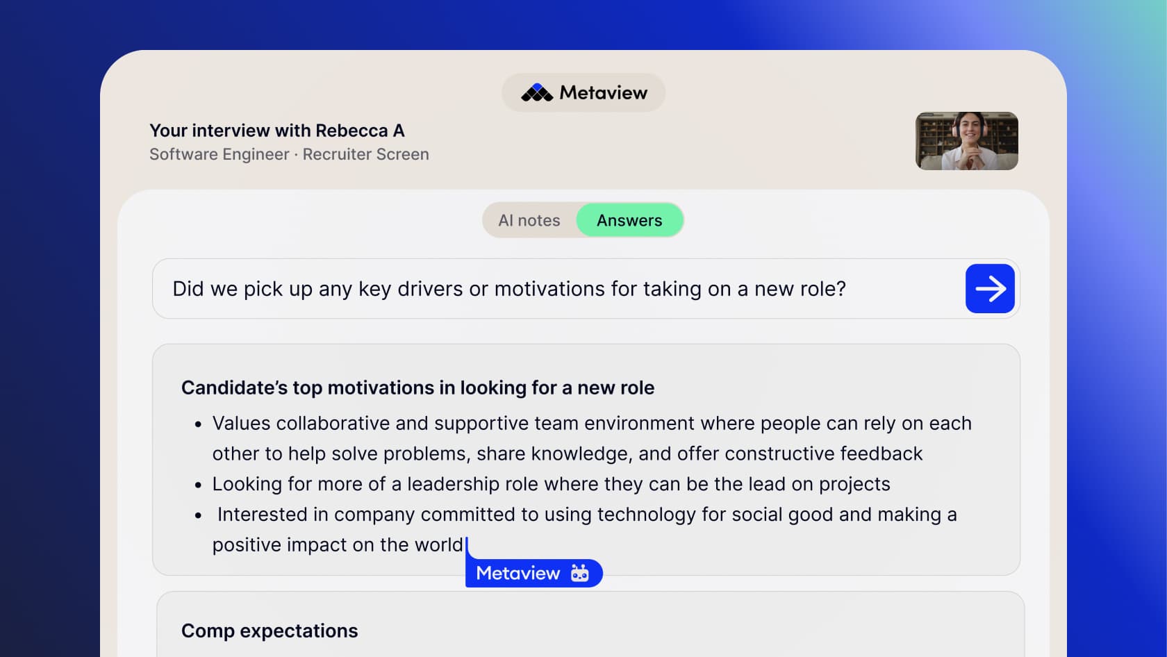Click the bot avatar attached to the answer

pyautogui.click(x=580, y=573)
